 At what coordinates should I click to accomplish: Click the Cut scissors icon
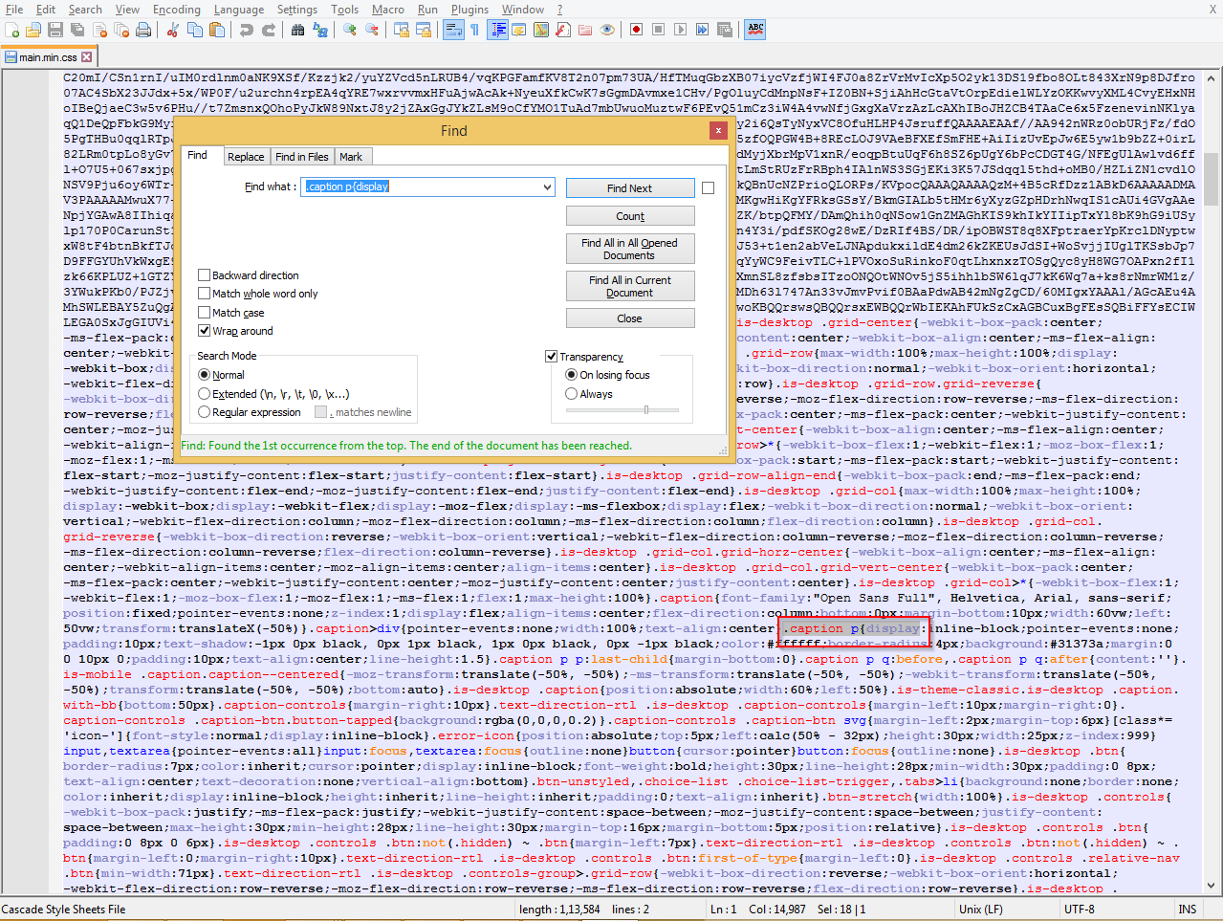click(x=173, y=30)
